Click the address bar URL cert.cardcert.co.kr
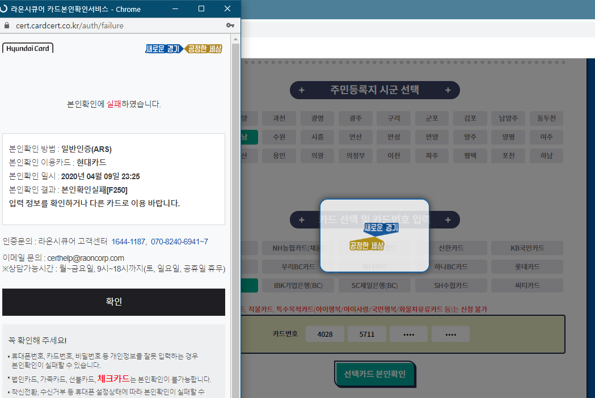 (x=69, y=26)
